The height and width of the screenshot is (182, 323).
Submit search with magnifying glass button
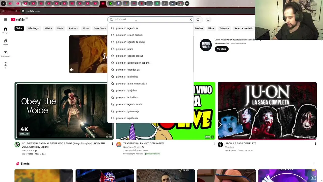pos(198,19)
